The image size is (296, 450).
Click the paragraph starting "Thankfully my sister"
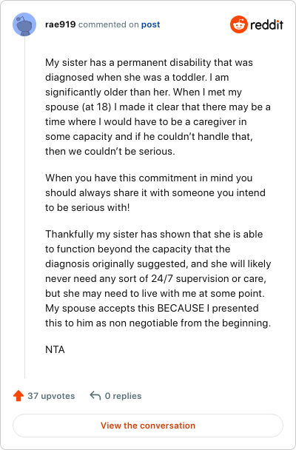[158, 278]
